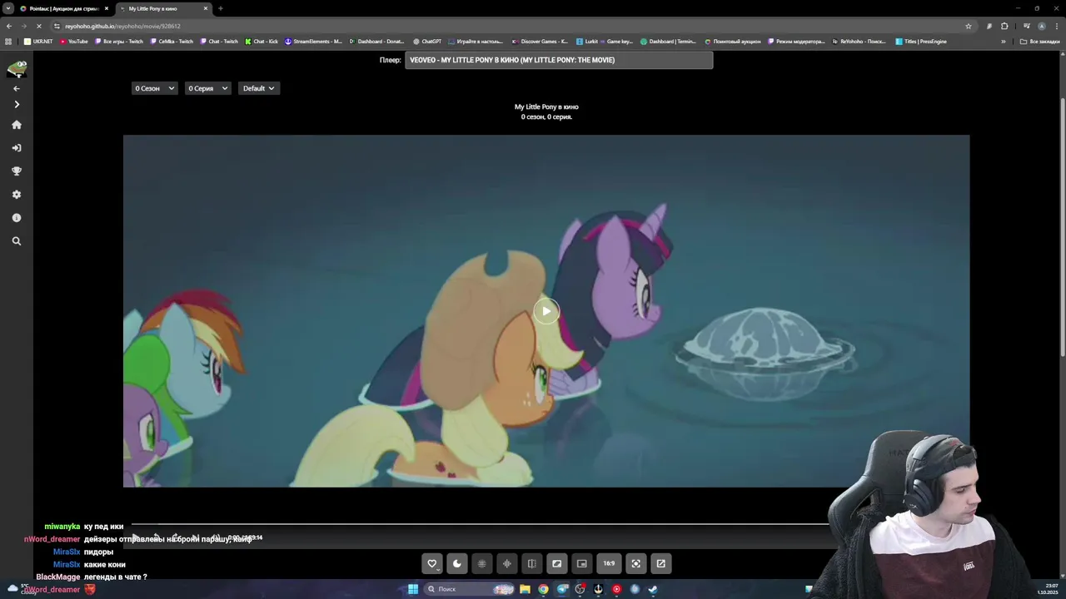This screenshot has width=1066, height=599.
Task: Open the StreamElements bookmark
Action: pyautogui.click(x=313, y=42)
